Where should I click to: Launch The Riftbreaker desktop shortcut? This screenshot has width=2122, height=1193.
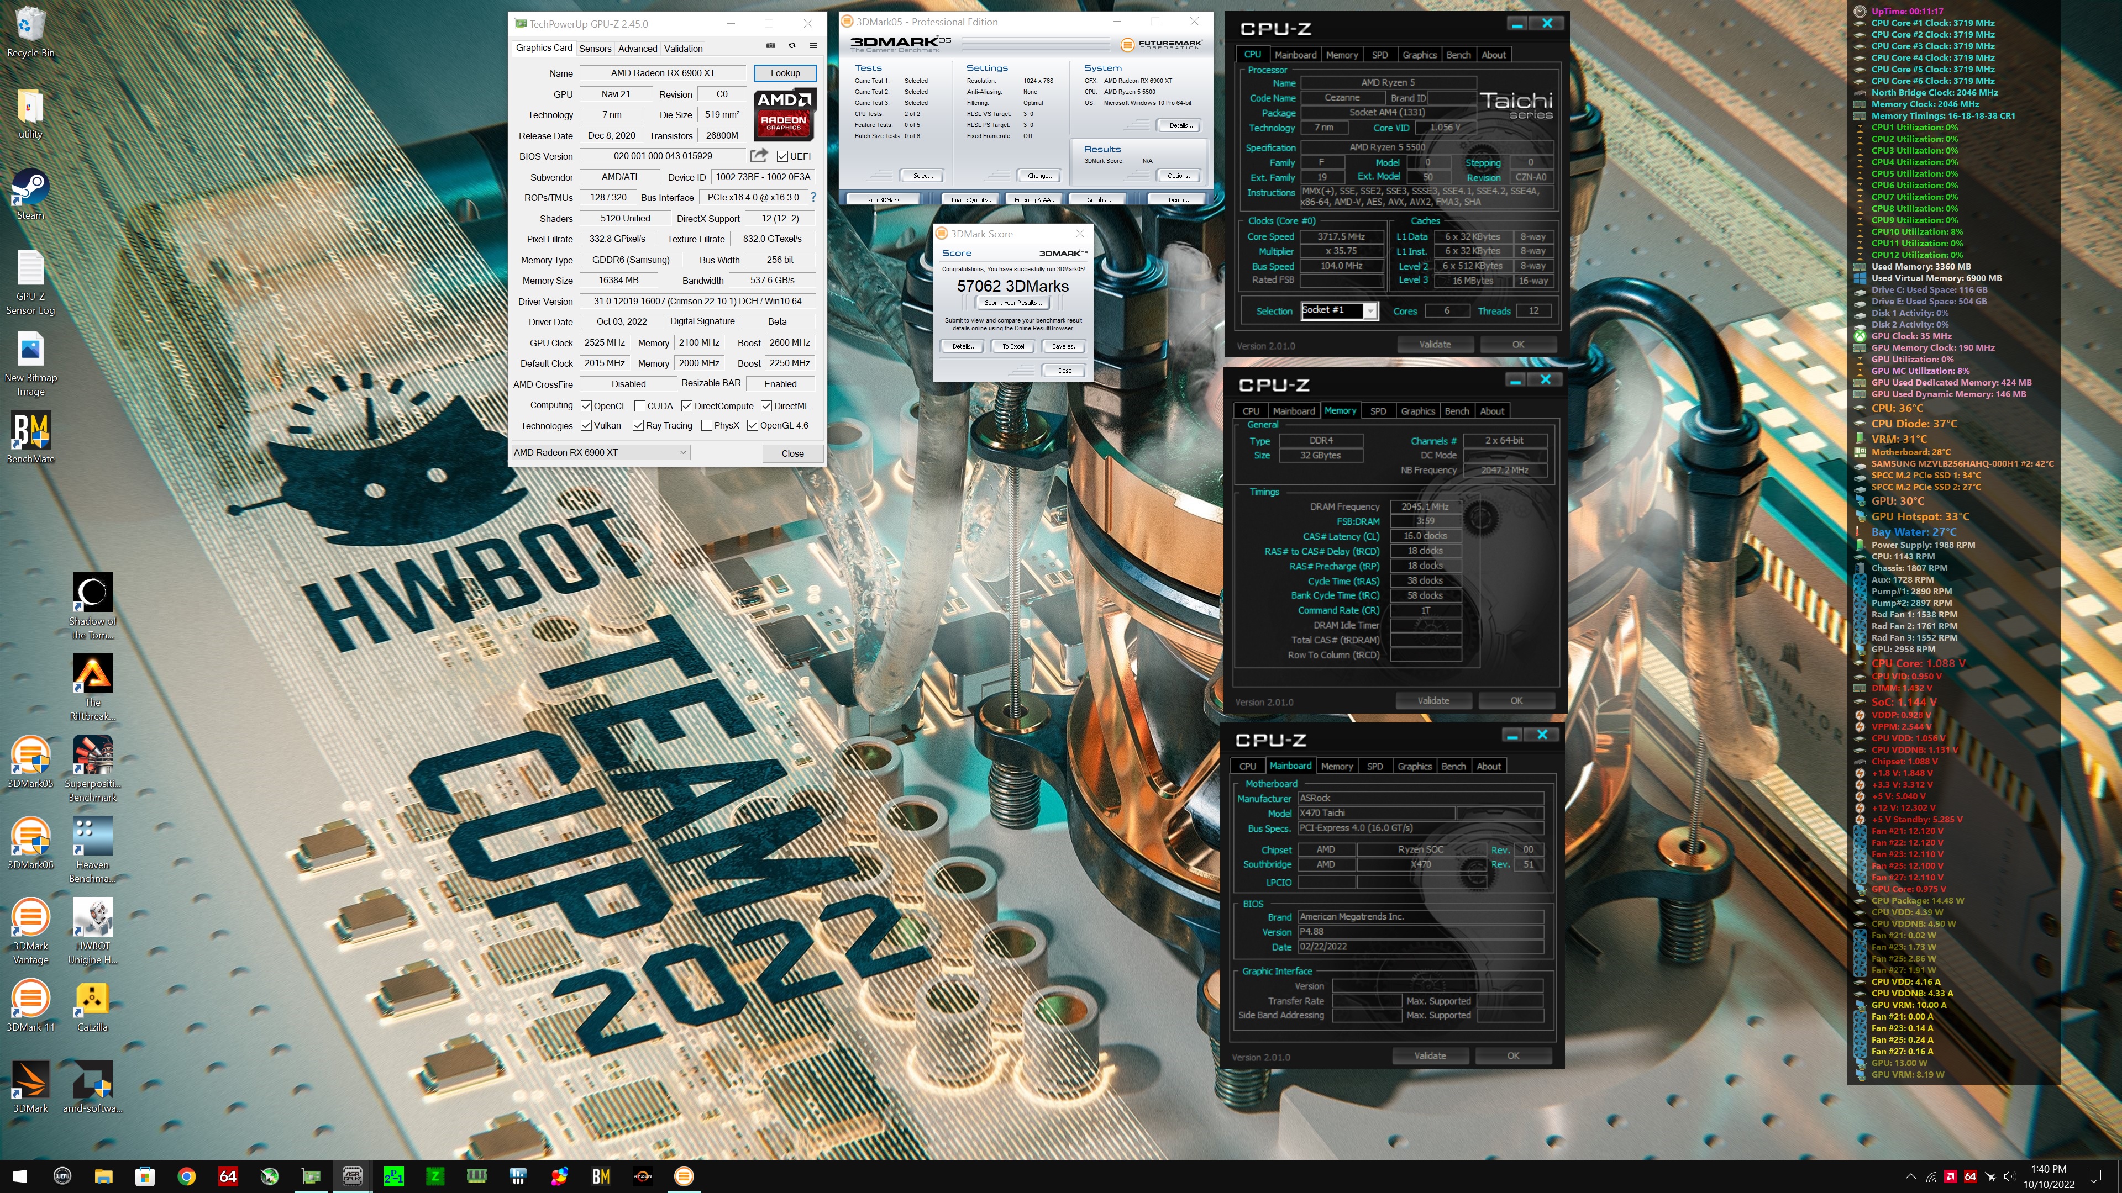[x=92, y=688]
